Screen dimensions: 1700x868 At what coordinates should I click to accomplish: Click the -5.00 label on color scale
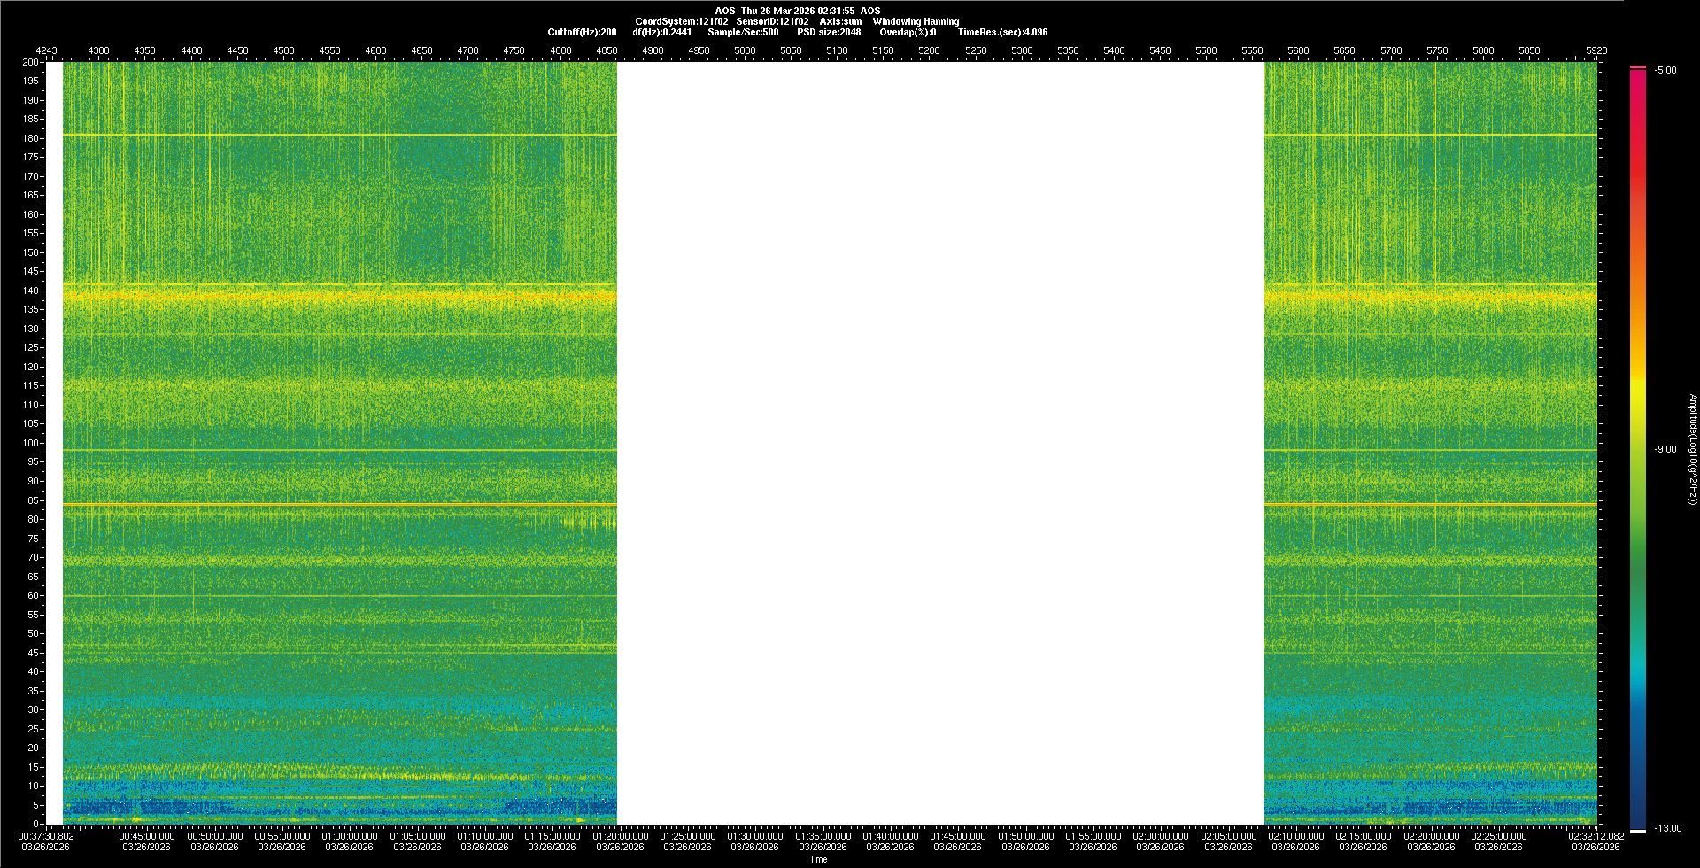[x=1665, y=71]
